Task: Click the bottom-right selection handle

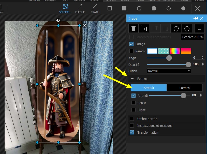Action: pos(79,142)
